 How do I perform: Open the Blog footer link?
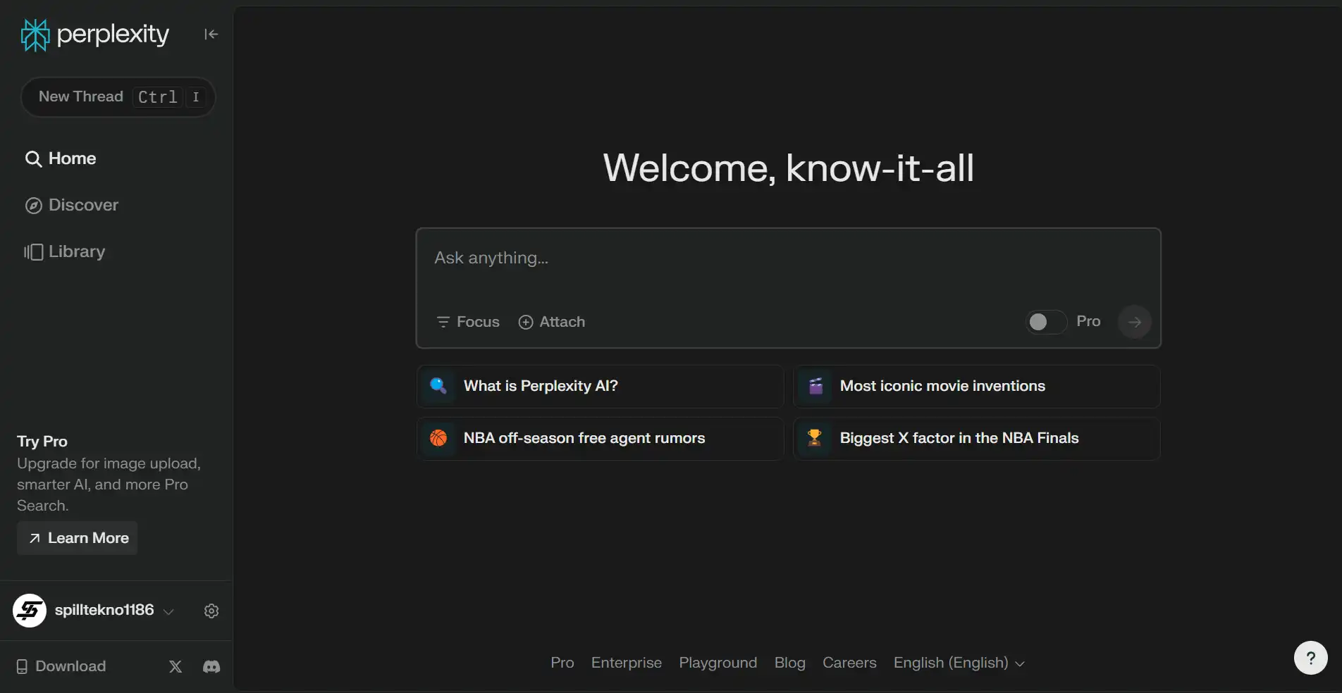click(790, 663)
